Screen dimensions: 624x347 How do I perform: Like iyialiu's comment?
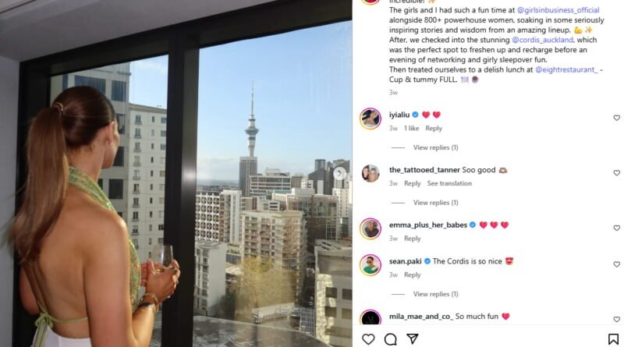(616, 118)
